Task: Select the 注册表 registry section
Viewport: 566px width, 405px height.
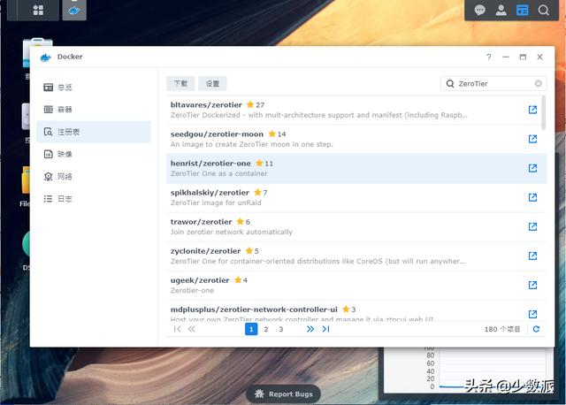Action: pyautogui.click(x=94, y=132)
